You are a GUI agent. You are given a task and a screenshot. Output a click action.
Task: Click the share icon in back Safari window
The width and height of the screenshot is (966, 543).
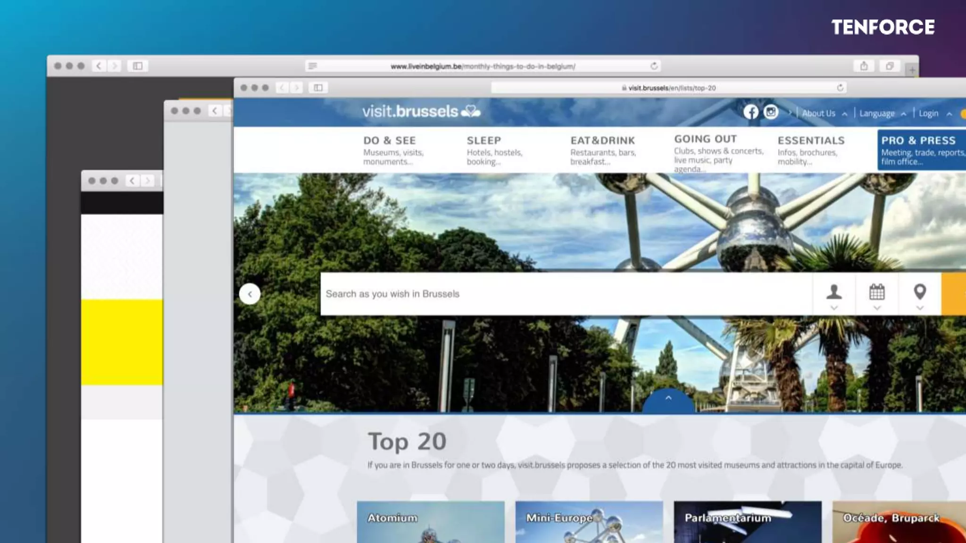864,66
